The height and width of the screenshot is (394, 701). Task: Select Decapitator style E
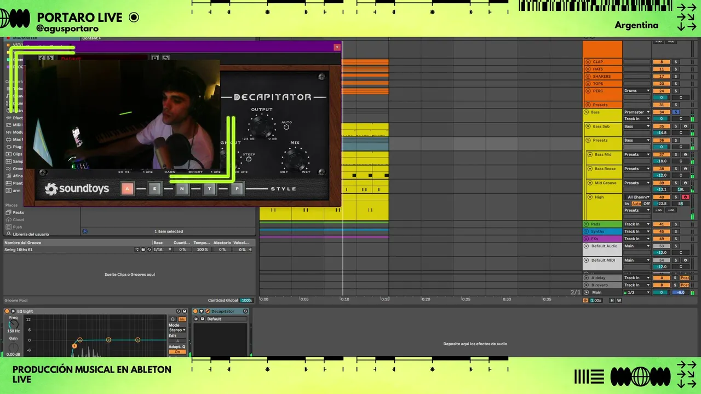(154, 189)
